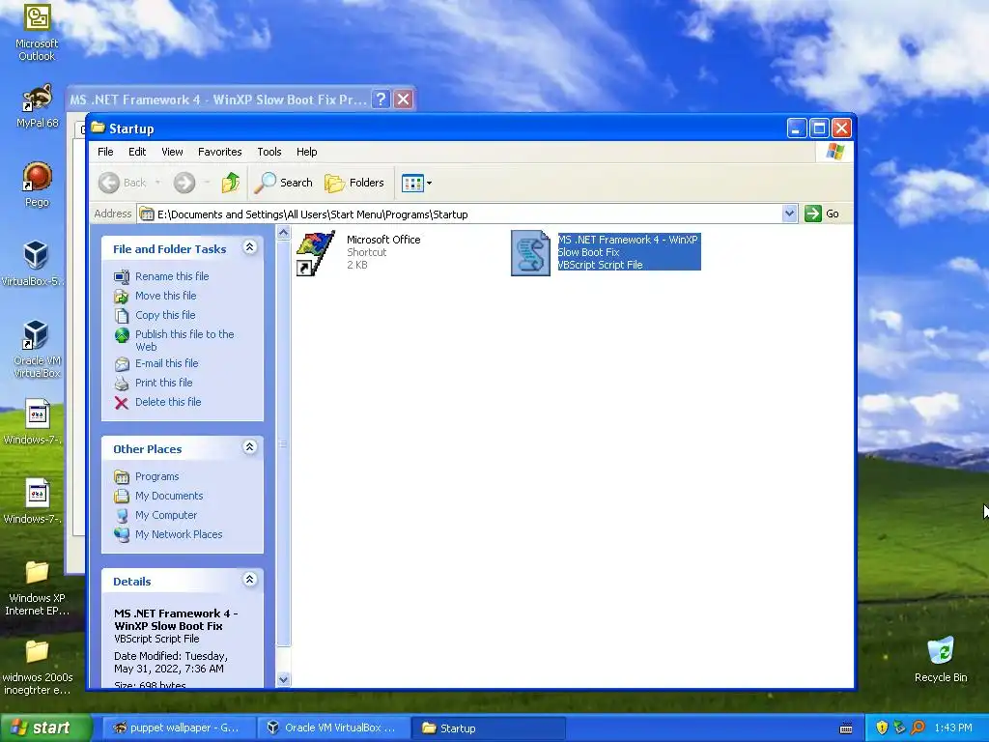This screenshot has height=742, width=989.
Task: Open the Help menu
Action: pyautogui.click(x=306, y=152)
